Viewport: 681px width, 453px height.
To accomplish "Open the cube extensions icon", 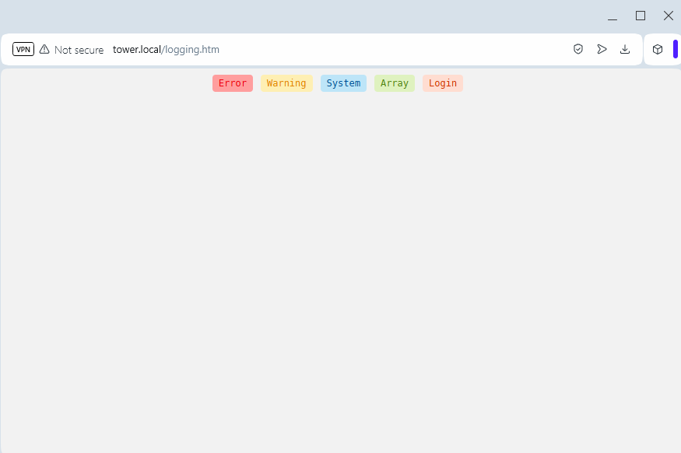I will (658, 49).
